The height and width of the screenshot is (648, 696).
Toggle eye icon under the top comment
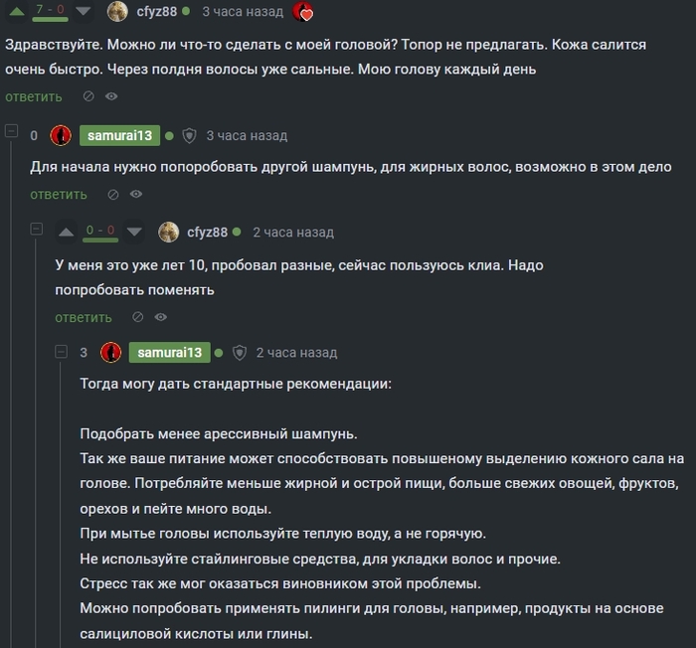pos(111,96)
